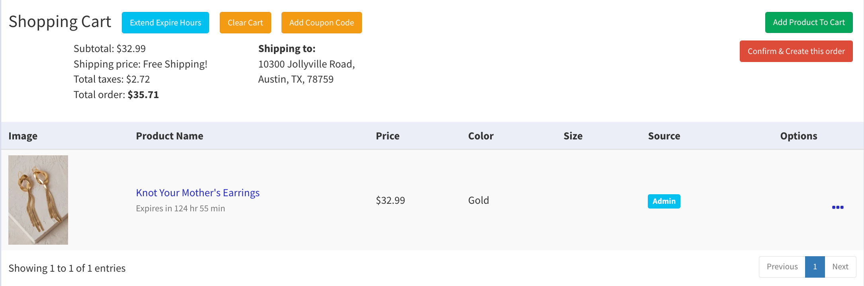This screenshot has height=286, width=864.
Task: Sort table by Size column
Action: coord(573,136)
